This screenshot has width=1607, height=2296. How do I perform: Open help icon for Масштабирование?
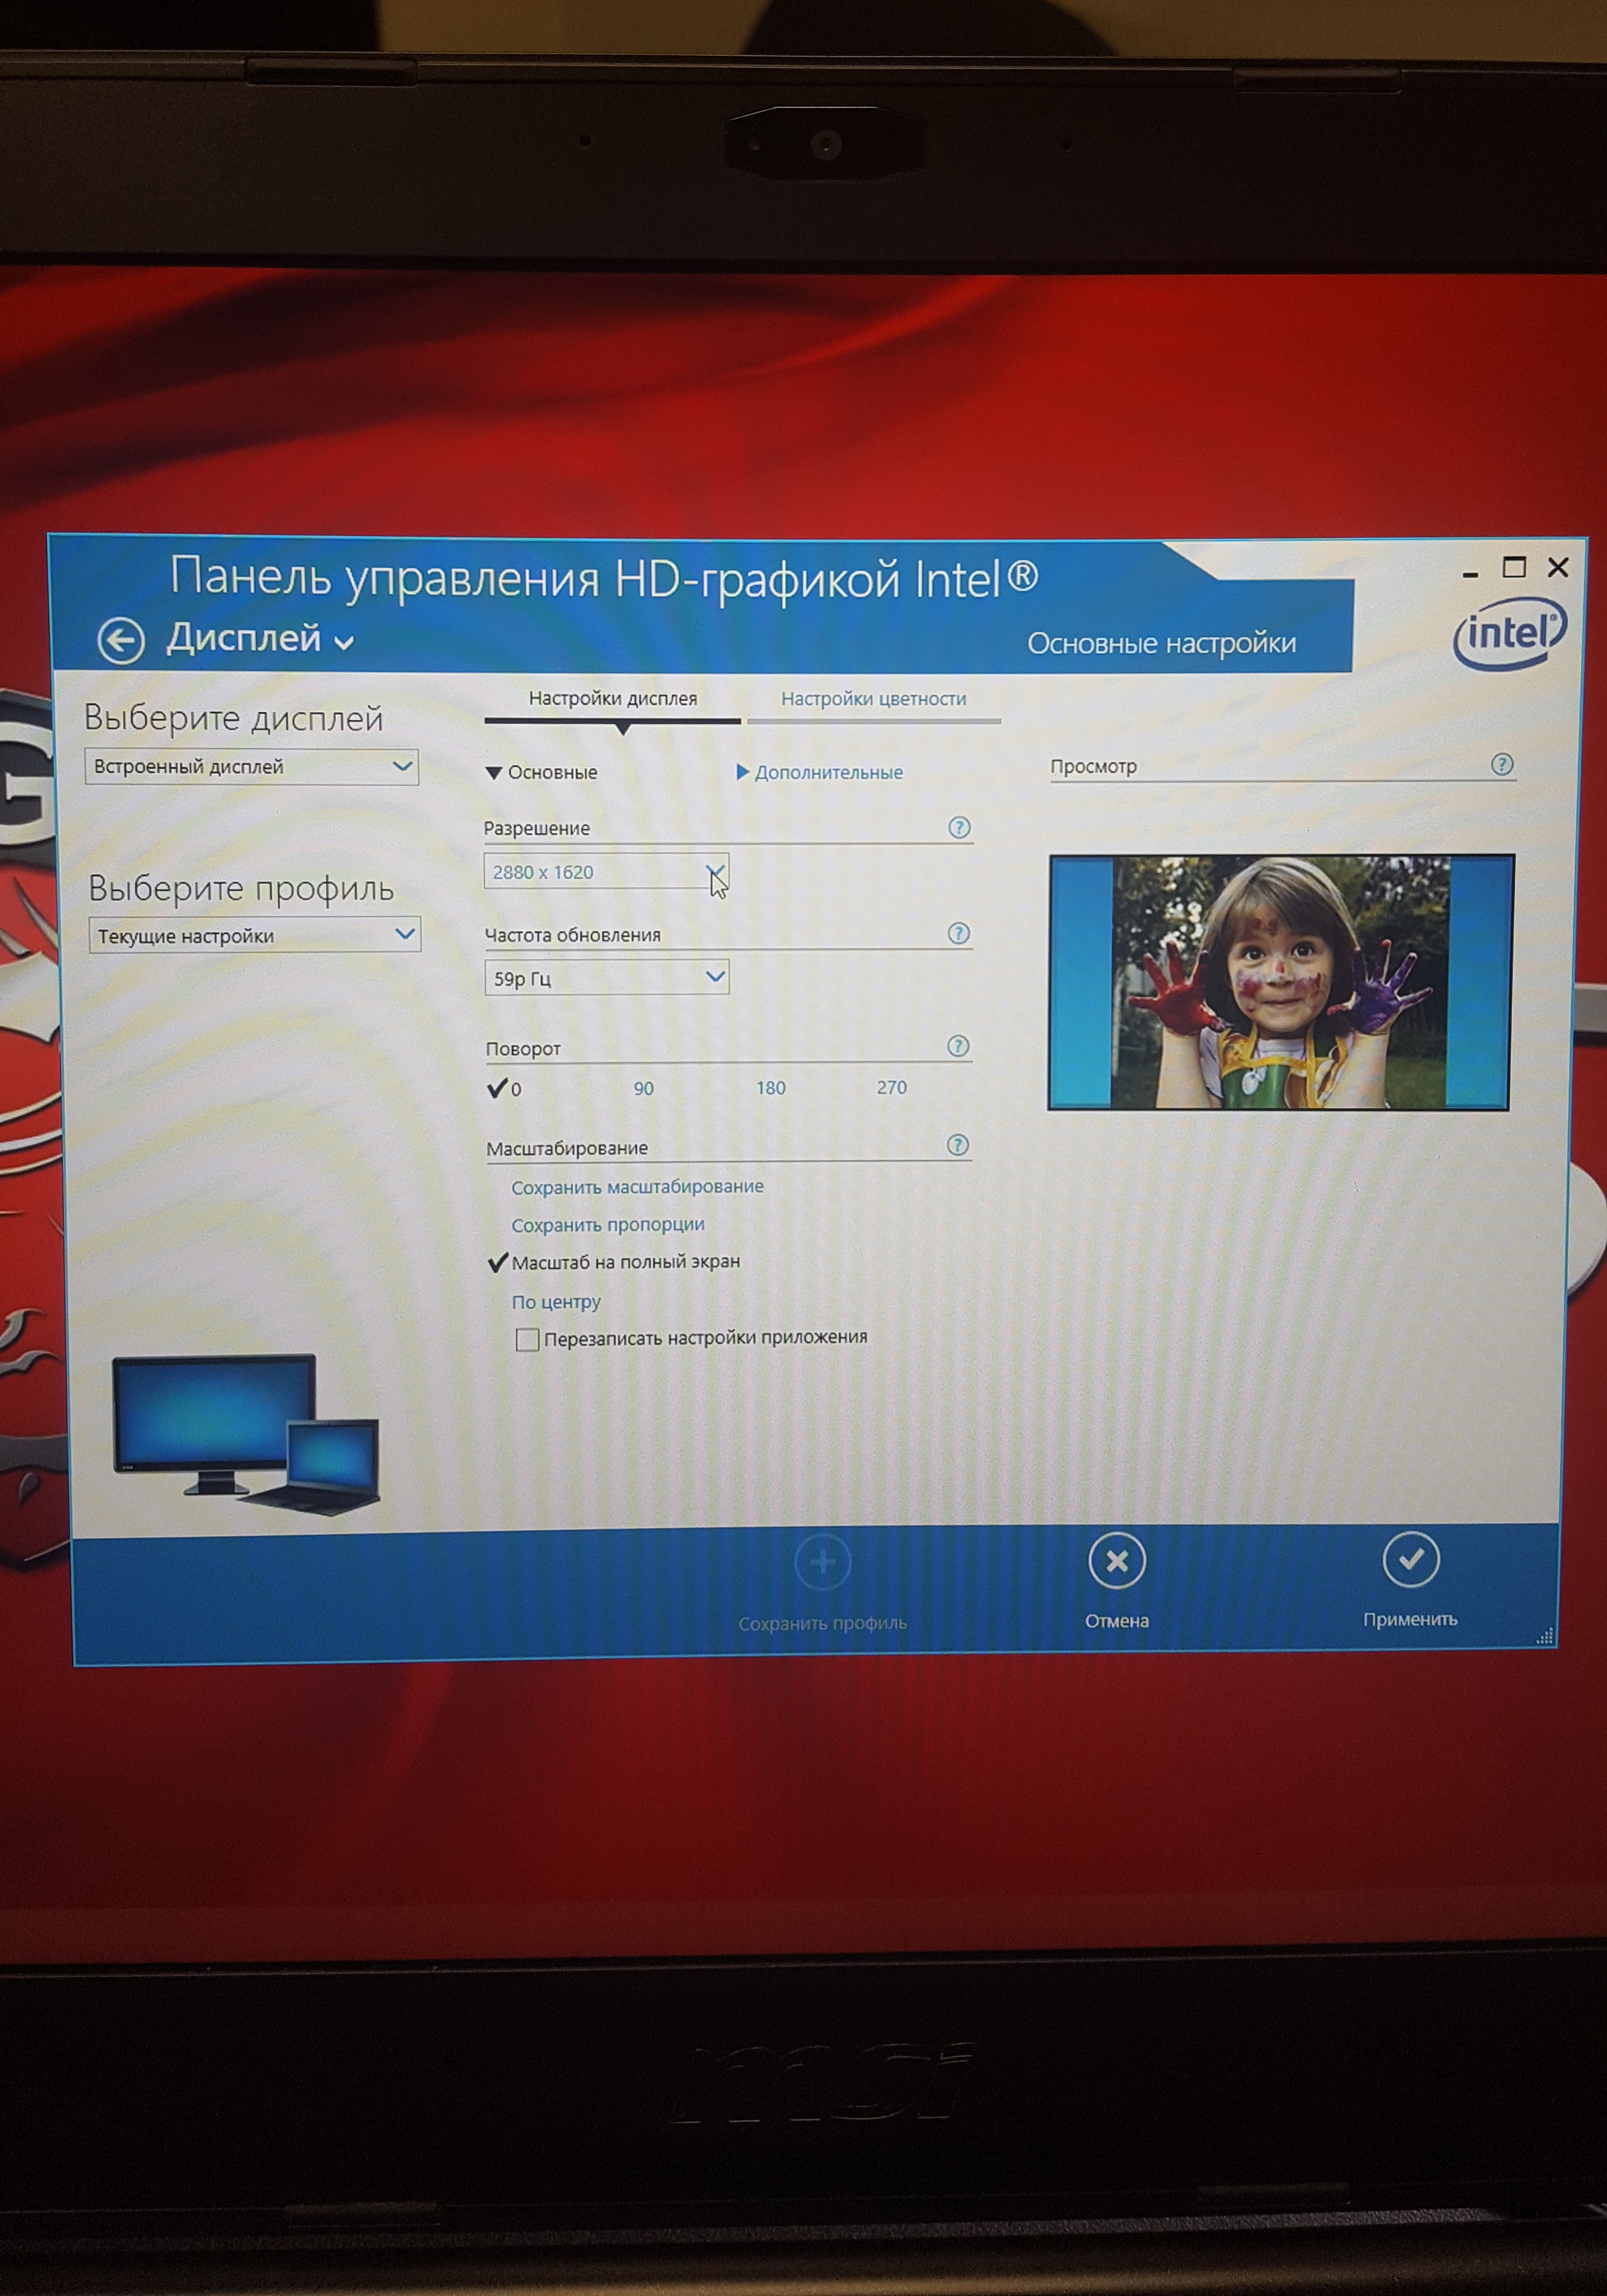957,1145
